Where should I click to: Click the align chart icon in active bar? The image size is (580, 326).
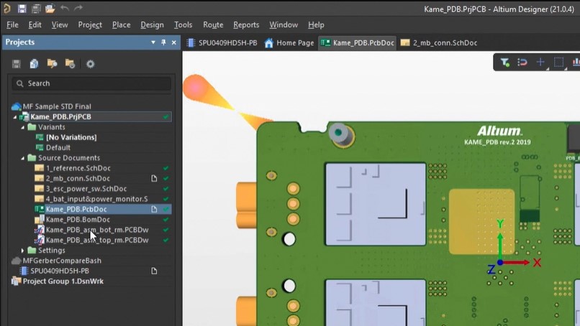click(x=576, y=62)
